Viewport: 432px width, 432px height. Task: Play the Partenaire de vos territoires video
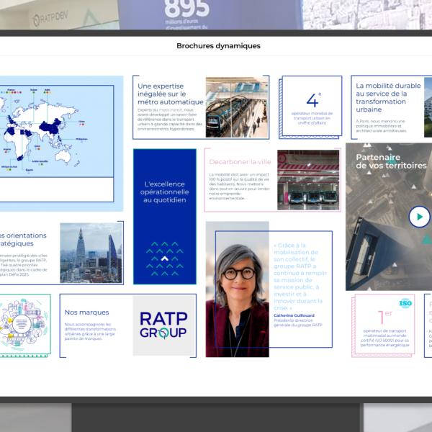pyautogui.click(x=419, y=217)
